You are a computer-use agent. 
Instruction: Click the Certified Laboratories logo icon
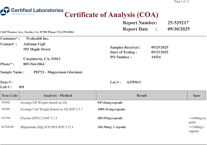(5, 11)
